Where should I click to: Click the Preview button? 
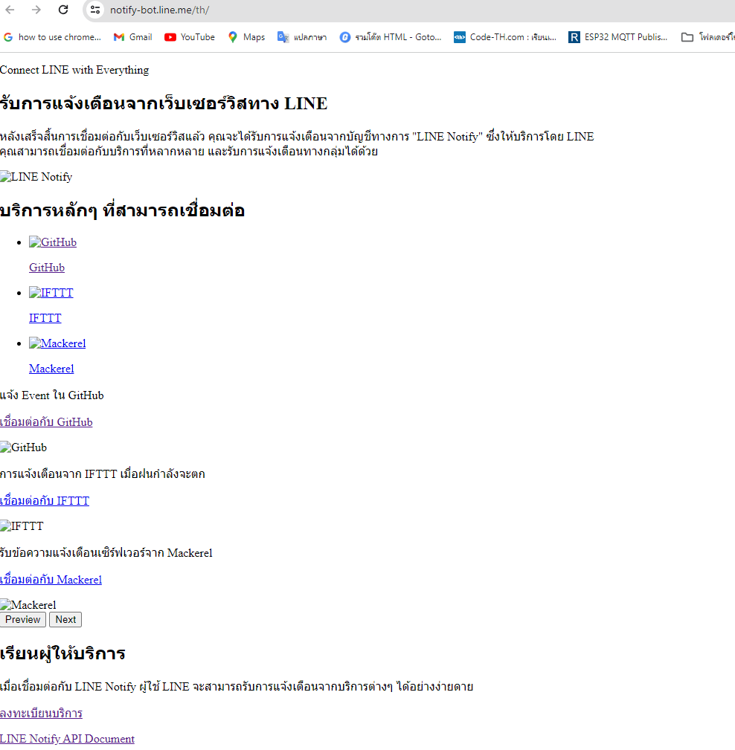(x=23, y=619)
